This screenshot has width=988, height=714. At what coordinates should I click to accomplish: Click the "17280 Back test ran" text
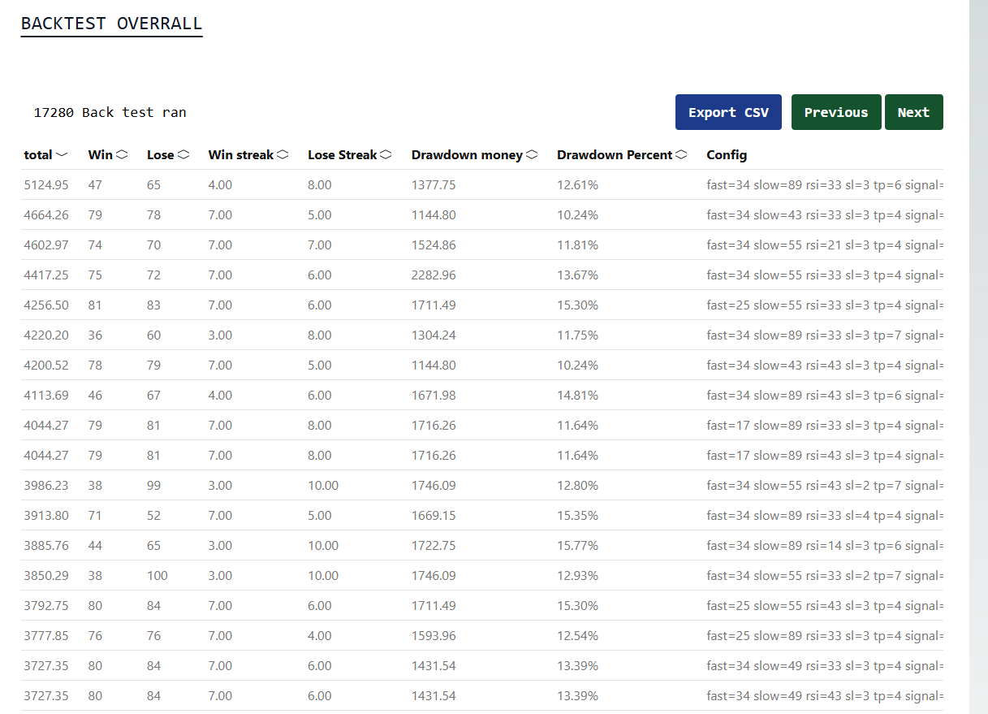point(110,112)
